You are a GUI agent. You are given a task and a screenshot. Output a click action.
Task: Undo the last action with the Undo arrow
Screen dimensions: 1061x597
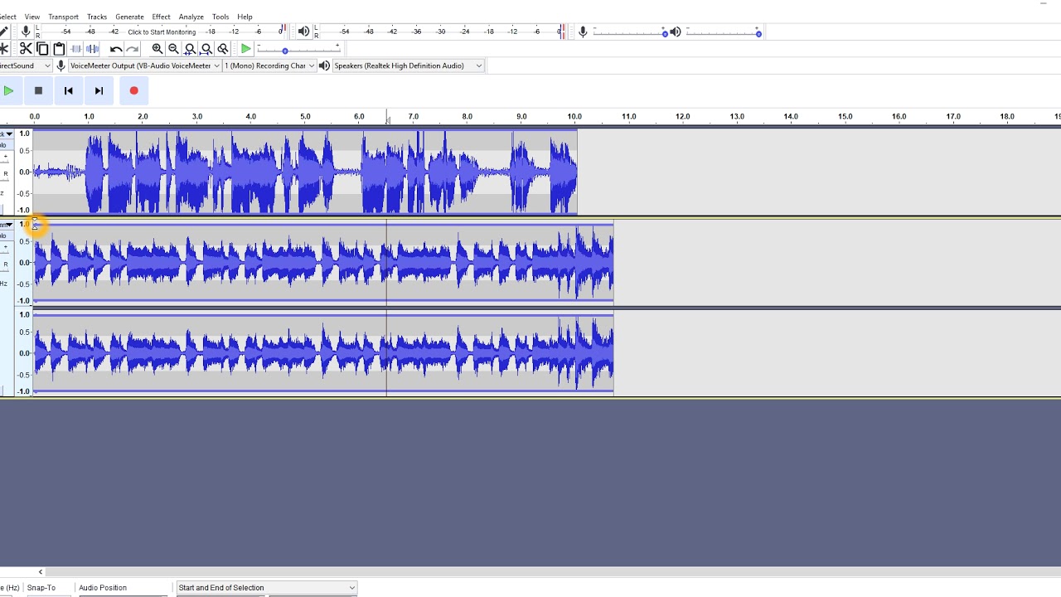pos(116,49)
